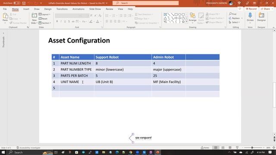Open the Section dropdown

[45, 23]
